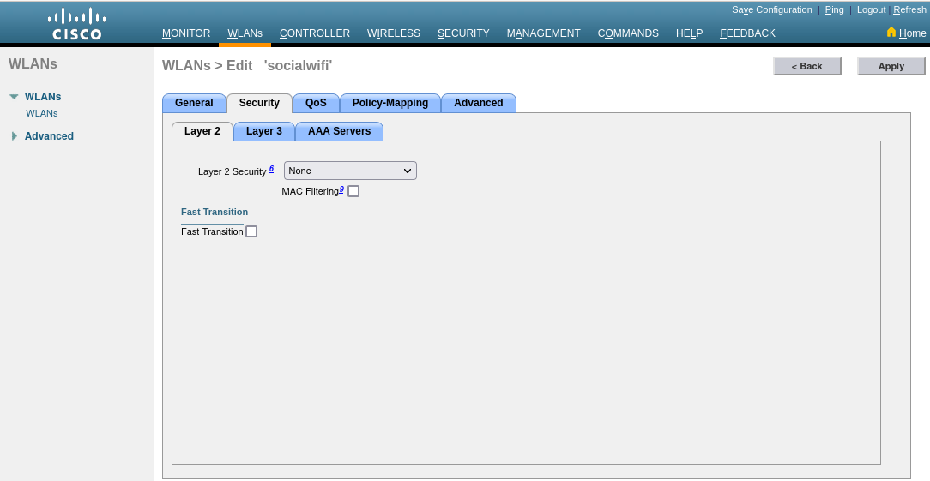Click the Logout link
Viewport: 930px width, 481px height.
871,9
